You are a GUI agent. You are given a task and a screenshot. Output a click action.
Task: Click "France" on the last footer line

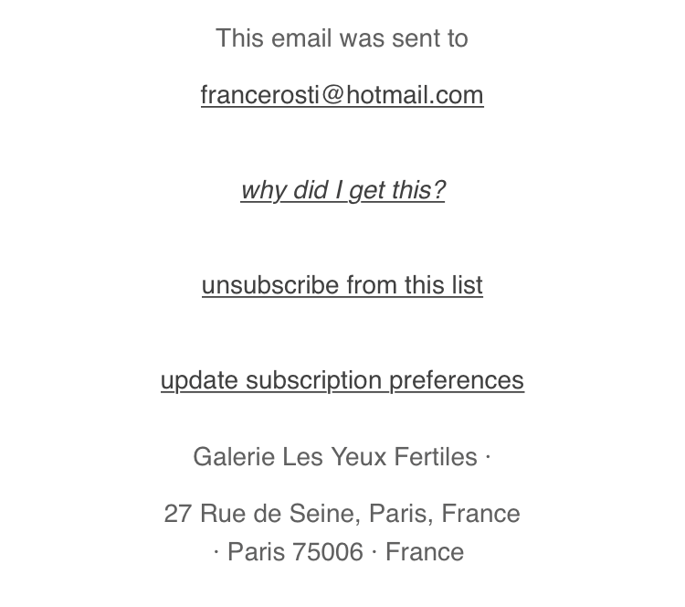click(425, 552)
